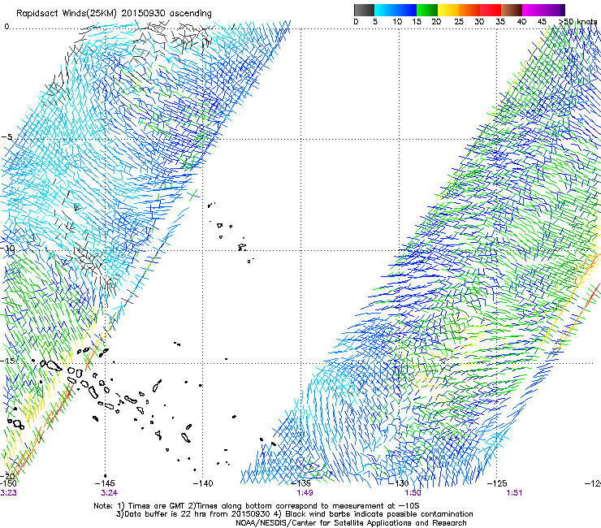The image size is (601, 528).
Task: Click the '25' label under the color scale
Action: (x=458, y=22)
